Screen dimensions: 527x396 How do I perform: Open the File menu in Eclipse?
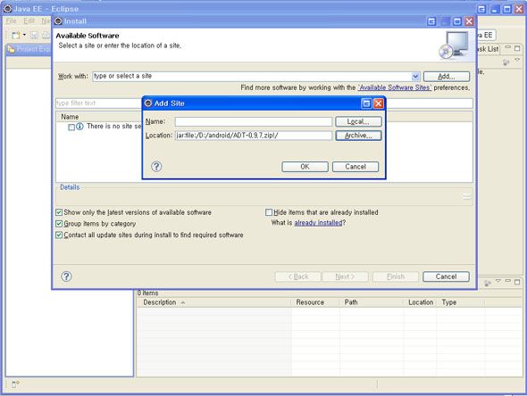click(x=11, y=21)
